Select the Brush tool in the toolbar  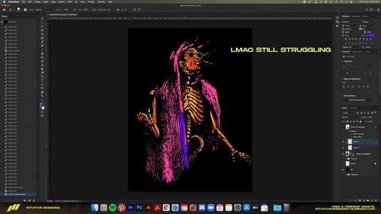(x=42, y=49)
